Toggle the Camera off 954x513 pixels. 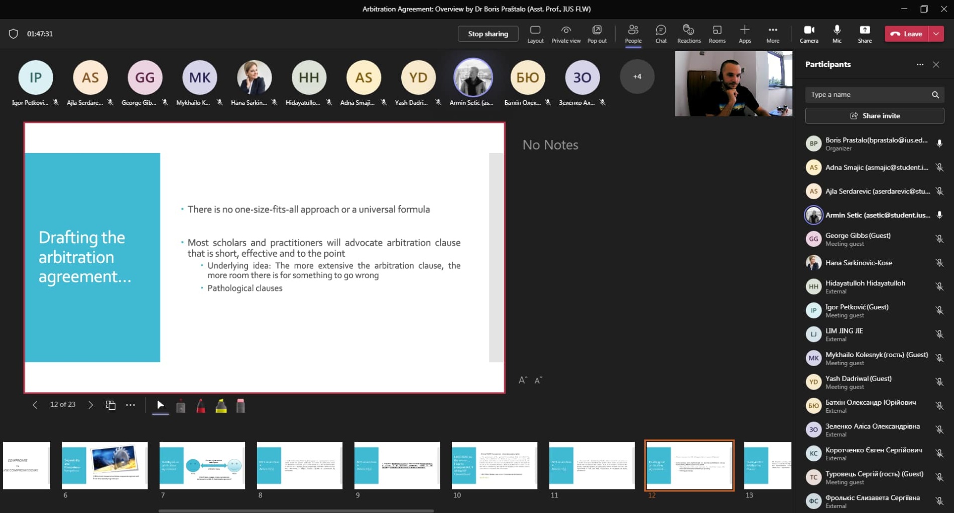[808, 34]
